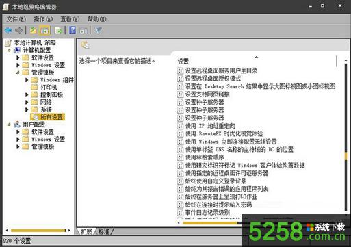Select the 所有设置 tree item
Screen dimensions: 351x247
pyautogui.click(x=51, y=117)
